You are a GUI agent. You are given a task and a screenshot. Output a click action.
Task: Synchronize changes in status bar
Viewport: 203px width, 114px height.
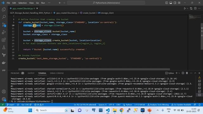[18, 105]
